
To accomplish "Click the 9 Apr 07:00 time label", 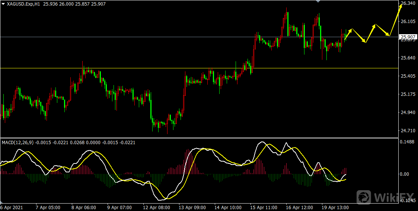I will pos(119,208).
